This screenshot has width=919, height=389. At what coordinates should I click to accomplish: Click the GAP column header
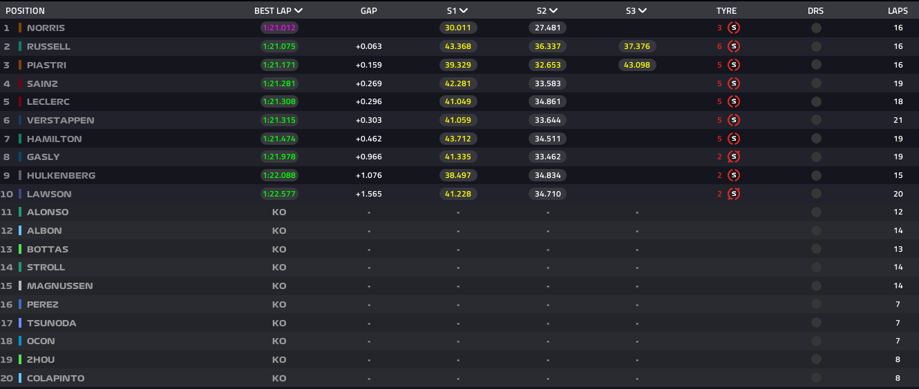tap(369, 11)
